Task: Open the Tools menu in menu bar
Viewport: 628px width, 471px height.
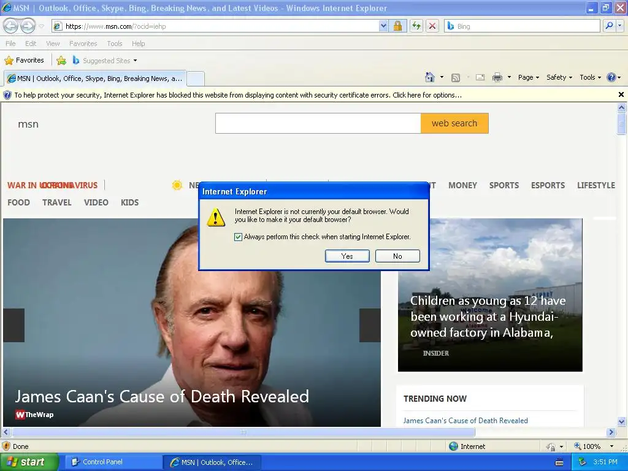Action: coord(115,44)
